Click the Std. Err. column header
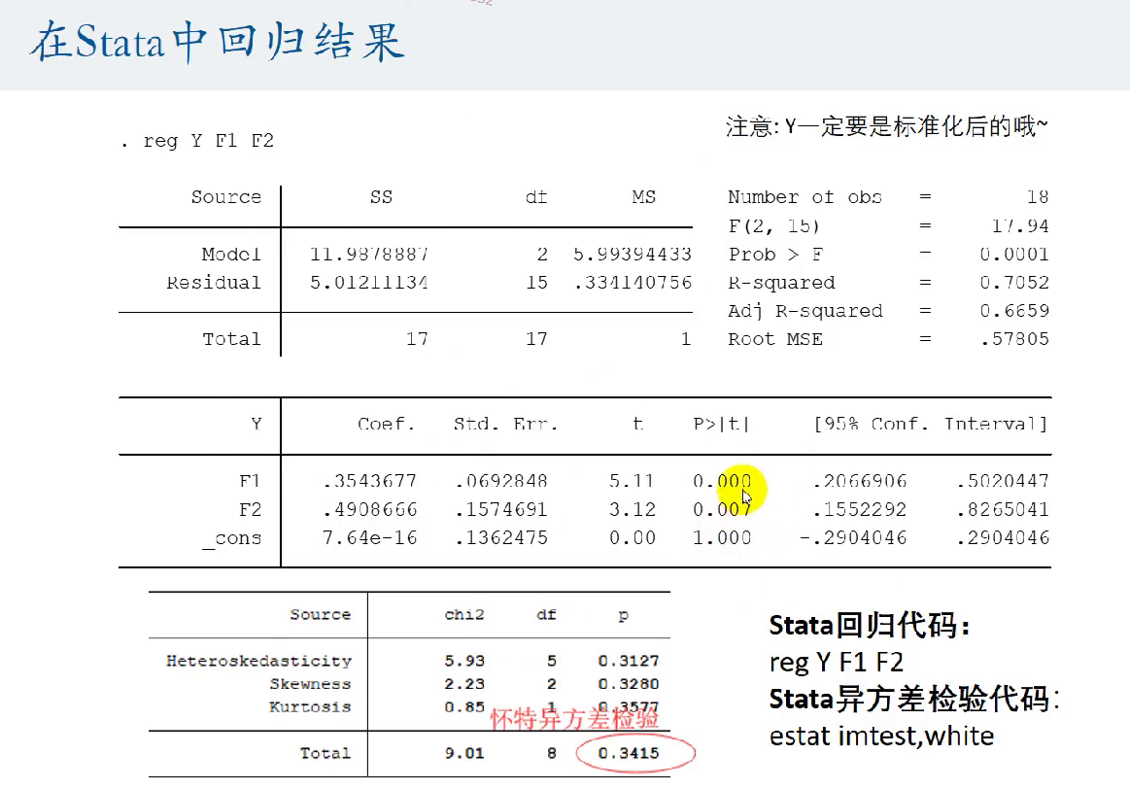 click(x=505, y=424)
